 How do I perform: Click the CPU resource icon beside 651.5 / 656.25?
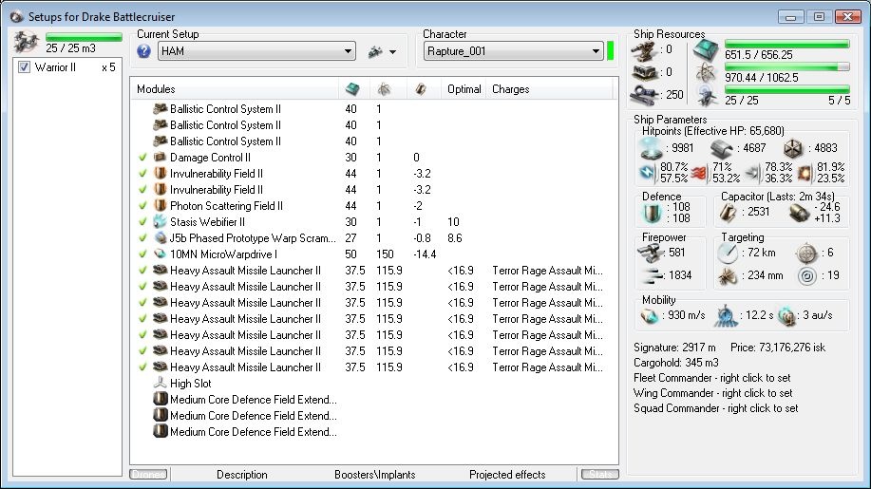(x=706, y=51)
